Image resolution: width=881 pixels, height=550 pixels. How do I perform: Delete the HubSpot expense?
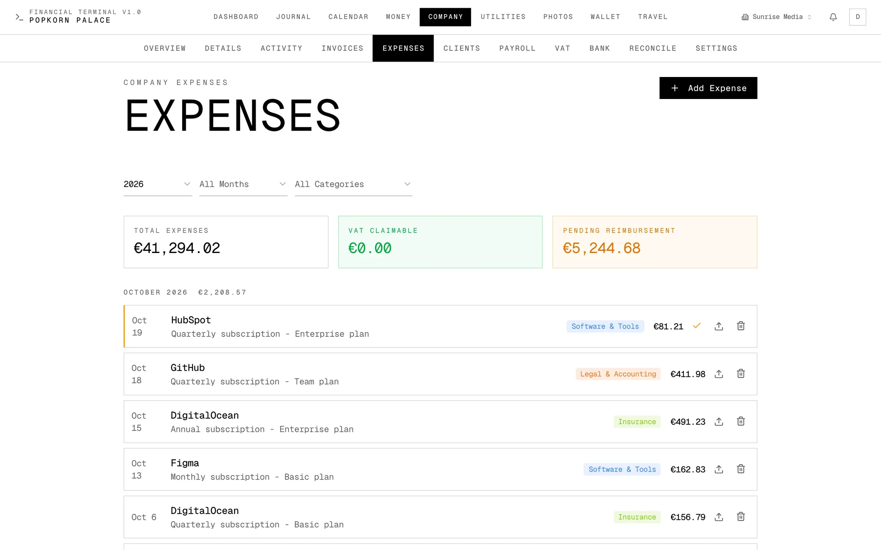coord(741,326)
